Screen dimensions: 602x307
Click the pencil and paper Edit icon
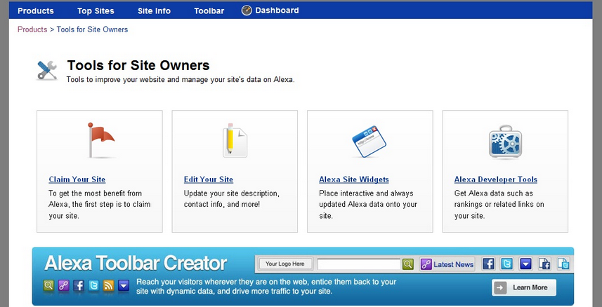(235, 140)
